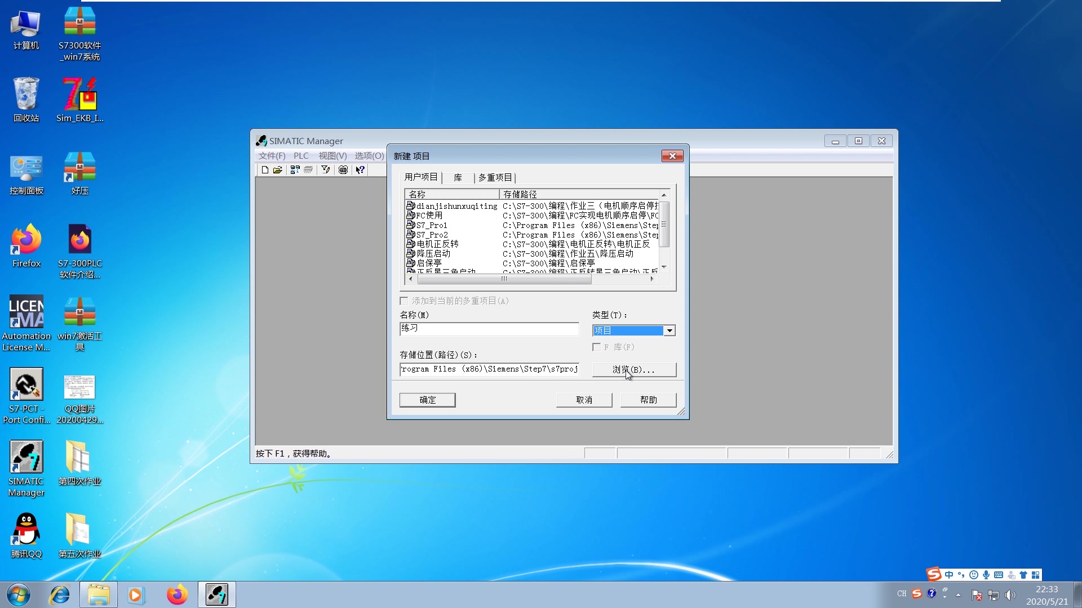This screenshot has height=608, width=1082.
Task: Open Automation License Manager desktop icon
Action: click(x=26, y=323)
